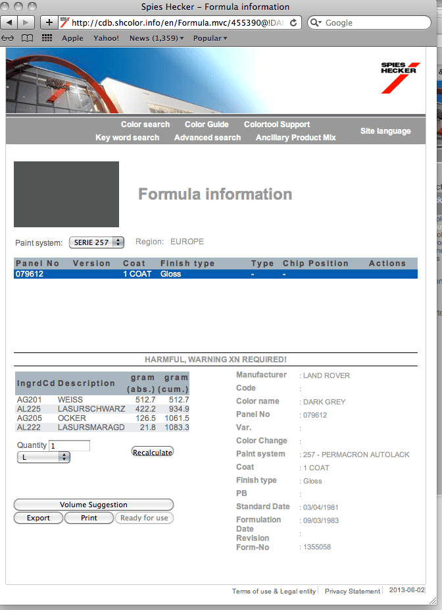Select AL225 LASURSCHWARZ ingredient row
The width and height of the screenshot is (442, 610).
coord(103,409)
